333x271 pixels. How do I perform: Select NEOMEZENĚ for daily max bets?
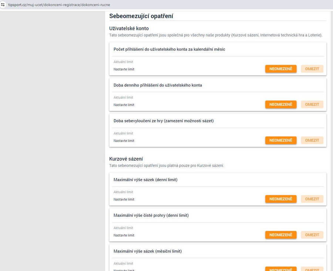[281, 199]
